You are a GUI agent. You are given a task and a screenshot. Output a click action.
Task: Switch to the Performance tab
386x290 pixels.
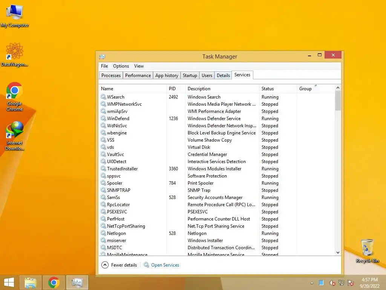138,76
